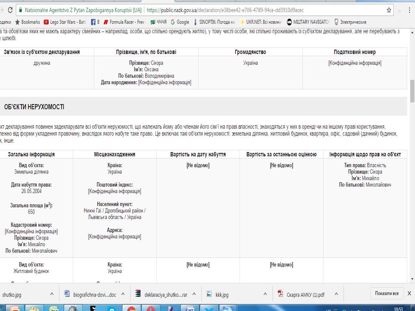The image size is (415, 311).
Task: Select the Україна citizenship cell
Action: [x=250, y=63]
